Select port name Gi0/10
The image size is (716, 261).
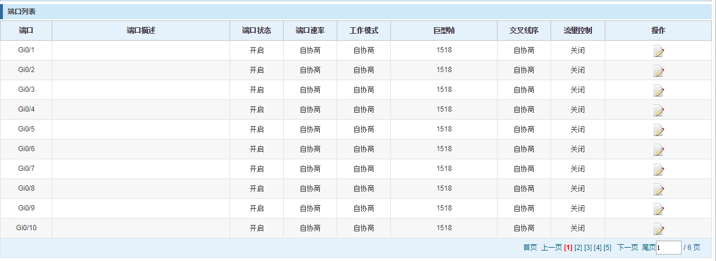coord(26,228)
